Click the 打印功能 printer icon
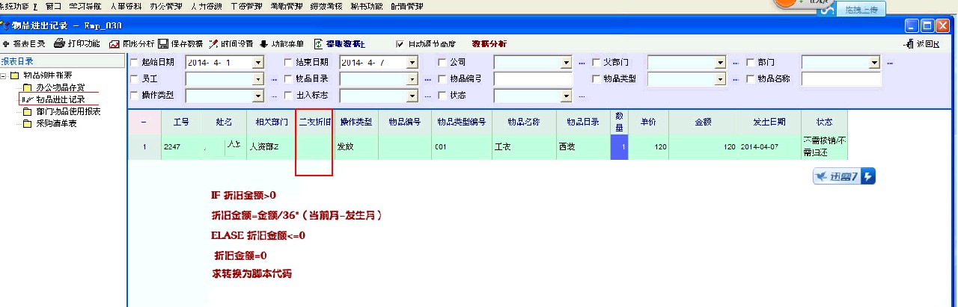 click(60, 44)
